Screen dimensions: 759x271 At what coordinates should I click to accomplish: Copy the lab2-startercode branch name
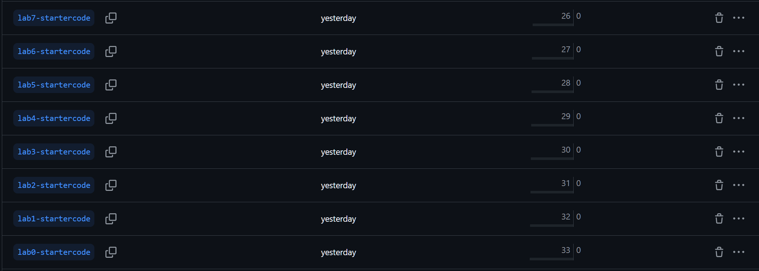coord(111,185)
